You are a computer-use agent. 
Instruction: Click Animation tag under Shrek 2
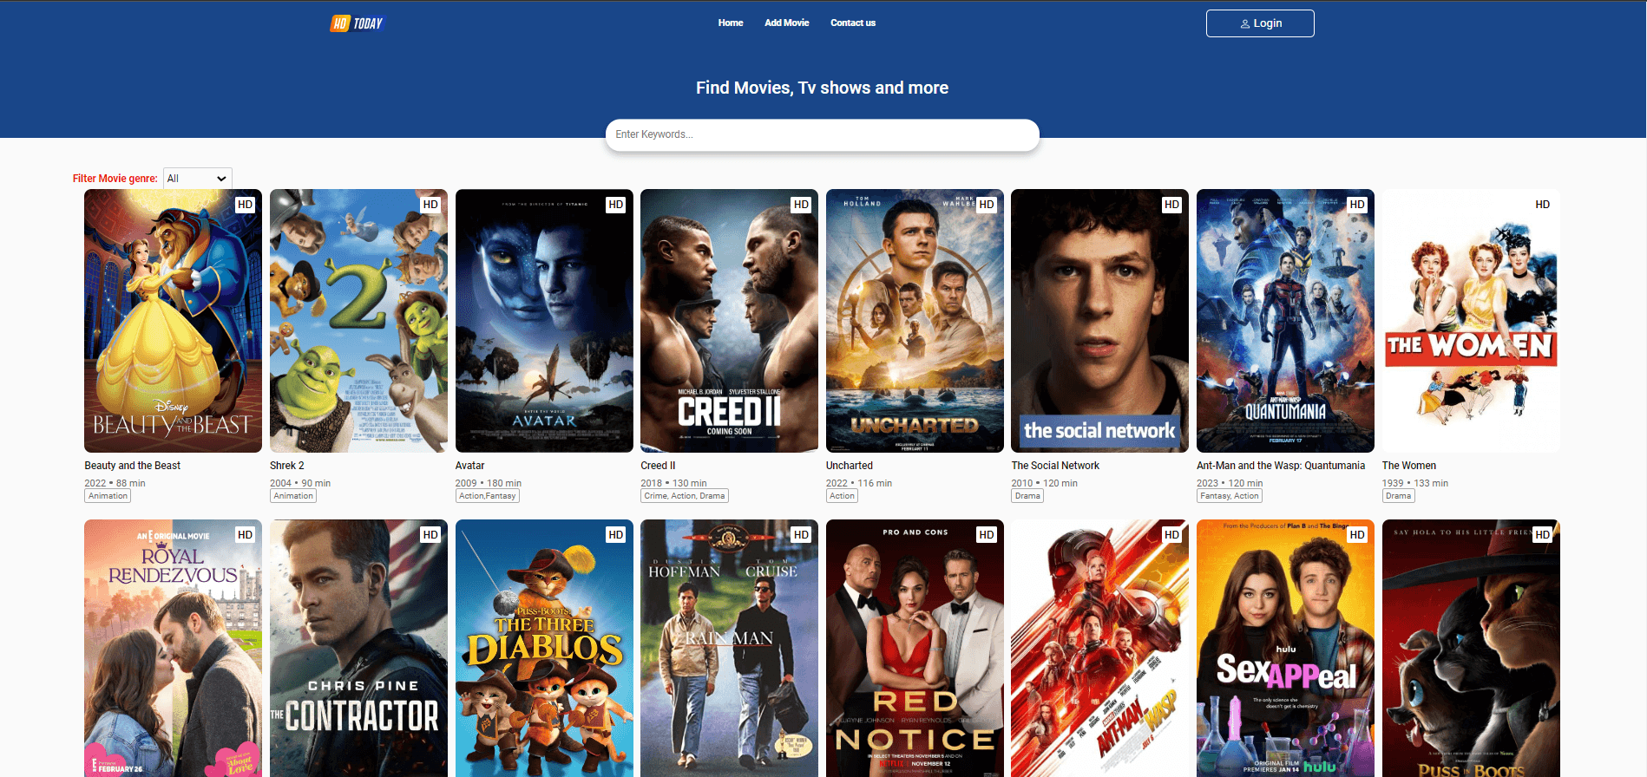(x=293, y=496)
